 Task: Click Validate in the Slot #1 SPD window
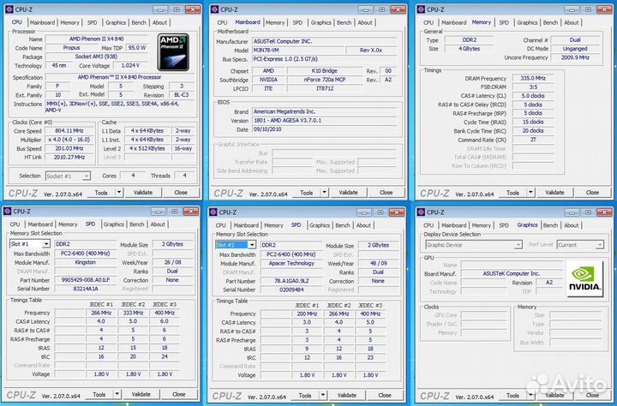pos(141,394)
